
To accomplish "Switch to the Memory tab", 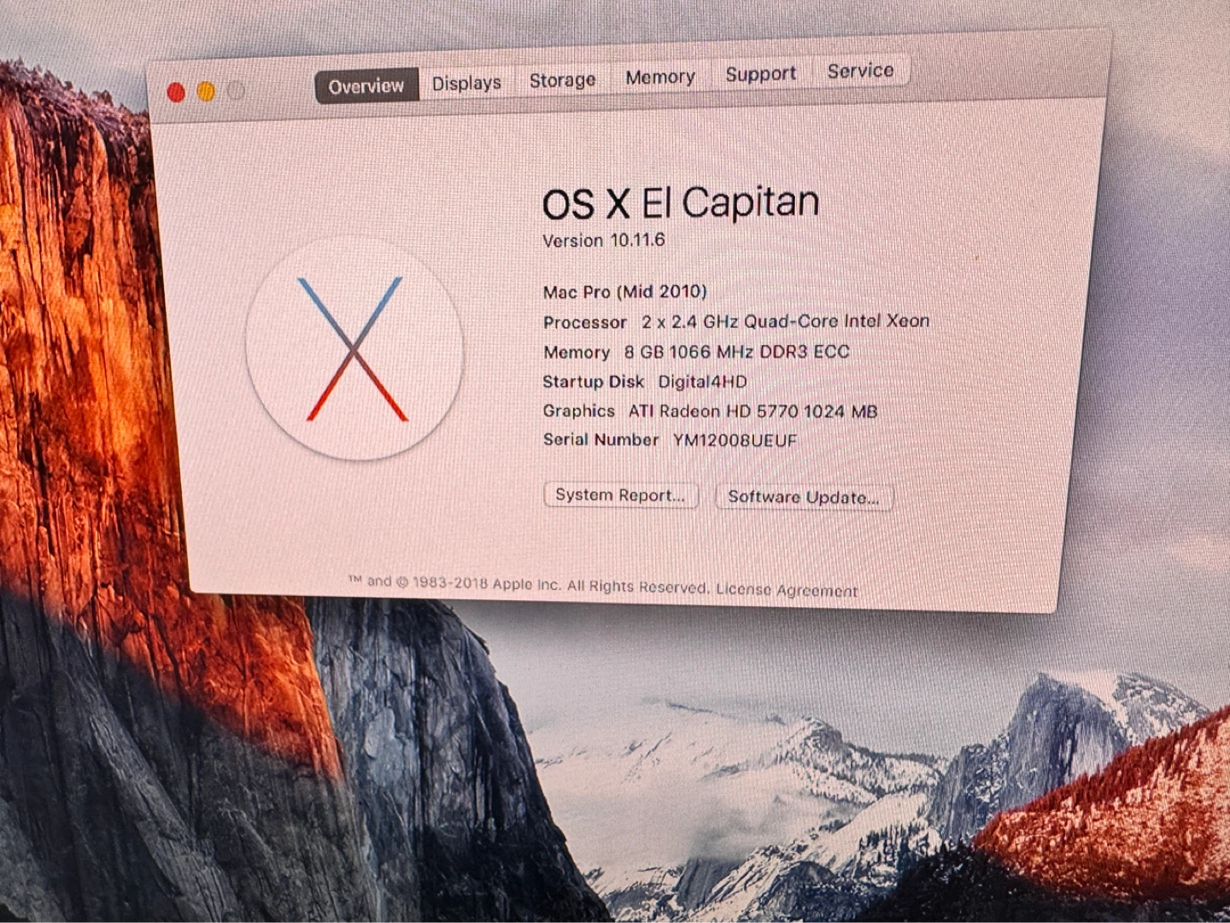I will (660, 77).
